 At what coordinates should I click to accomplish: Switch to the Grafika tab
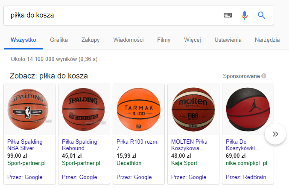(x=59, y=40)
